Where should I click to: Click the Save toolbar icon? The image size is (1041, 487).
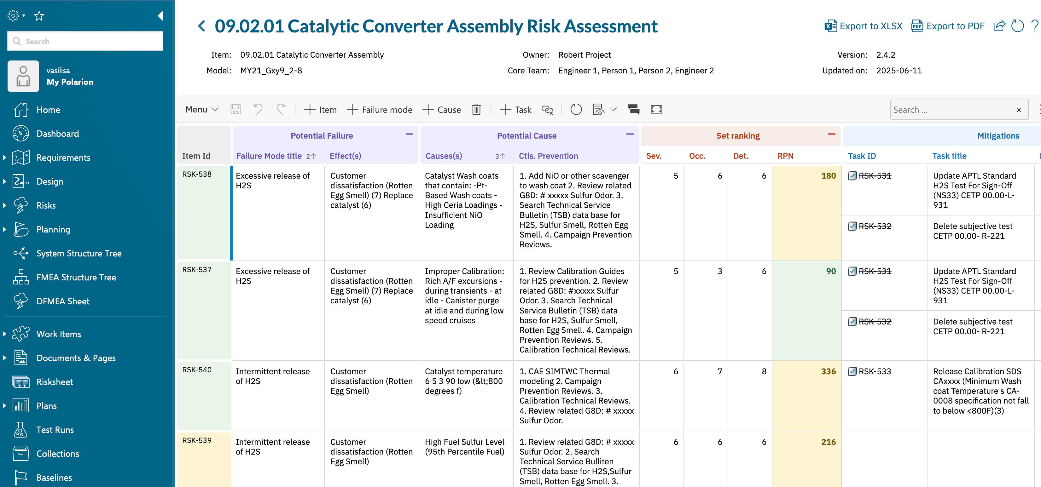pyautogui.click(x=236, y=109)
